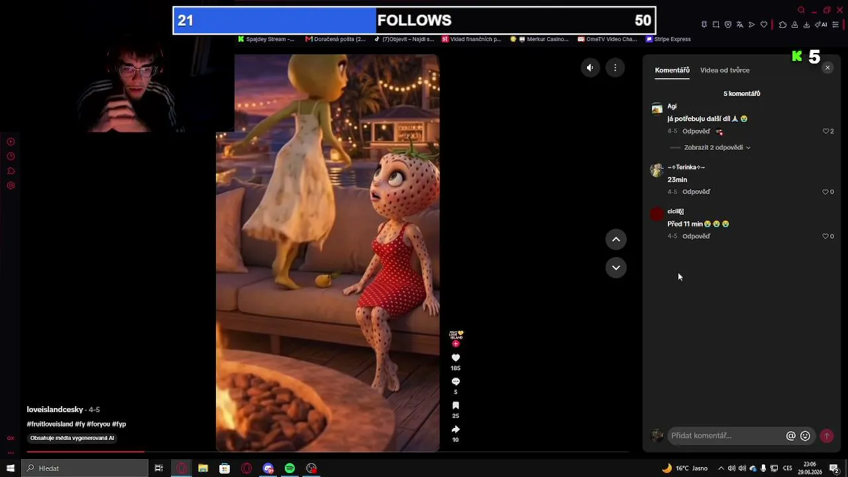Image resolution: width=848 pixels, height=477 pixels.
Task: Open the video three-dot options menu
Action: (x=615, y=68)
